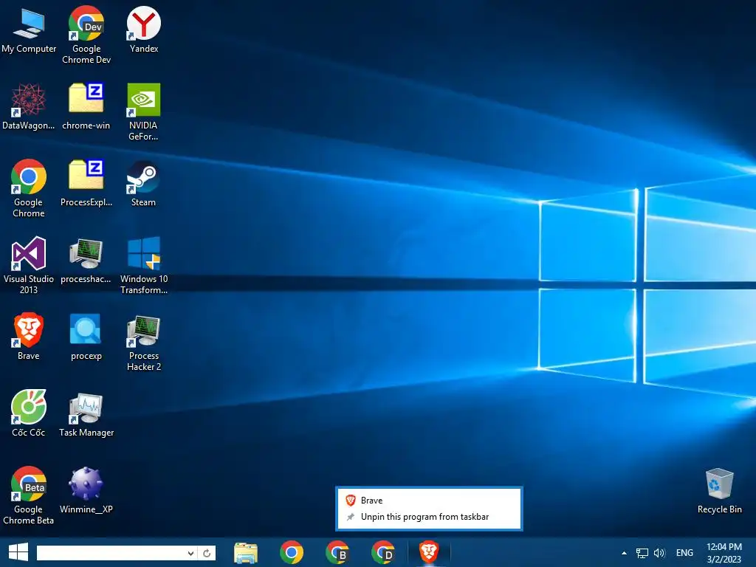This screenshot has width=756, height=567.
Task: Choose Brave in the jump list
Action: click(x=429, y=501)
